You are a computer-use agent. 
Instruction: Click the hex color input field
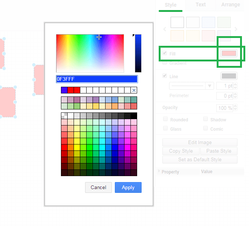(x=97, y=79)
